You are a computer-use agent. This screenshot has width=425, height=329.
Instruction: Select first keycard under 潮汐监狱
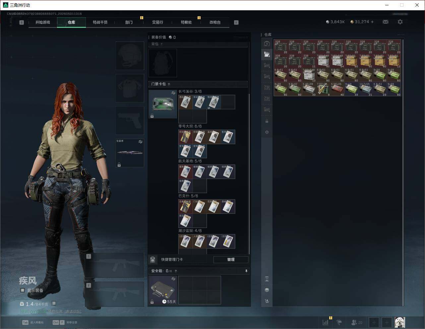pyautogui.click(x=185, y=241)
